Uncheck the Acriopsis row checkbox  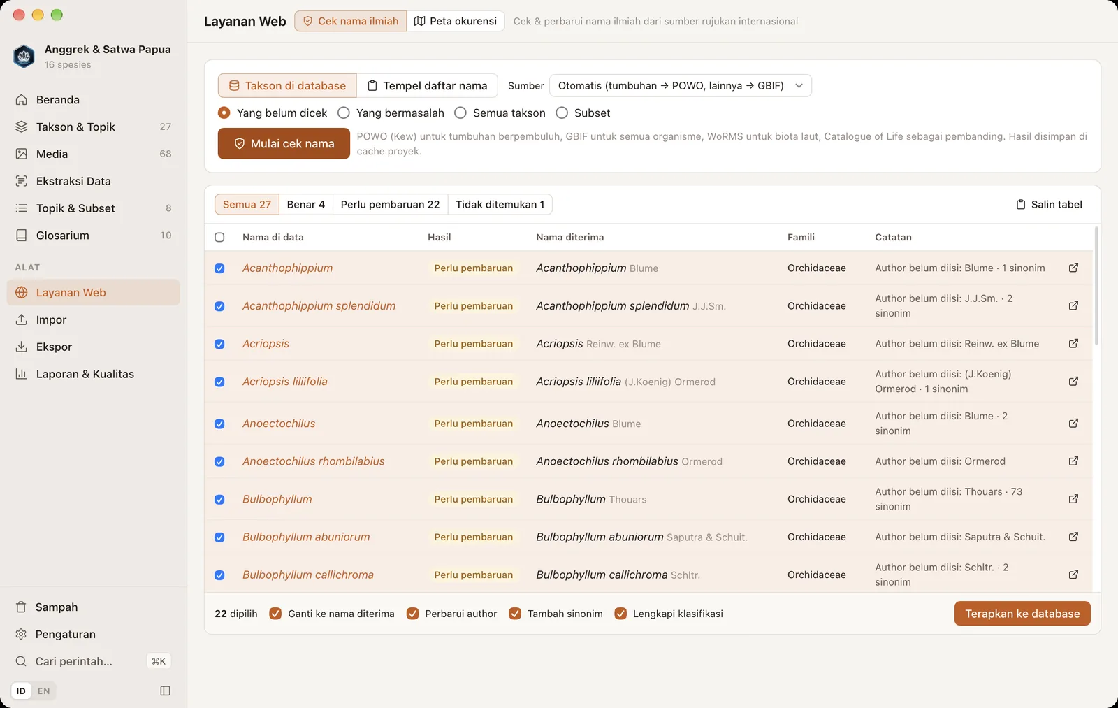219,344
